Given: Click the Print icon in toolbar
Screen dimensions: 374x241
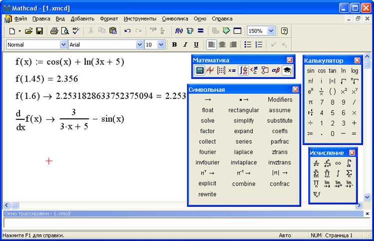Looking at the screenshot, I should (x=54, y=31).
